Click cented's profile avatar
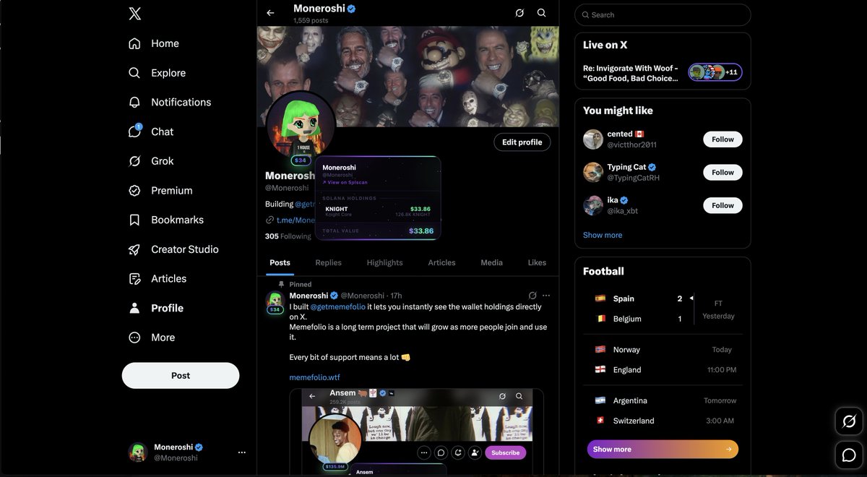 pos(593,139)
